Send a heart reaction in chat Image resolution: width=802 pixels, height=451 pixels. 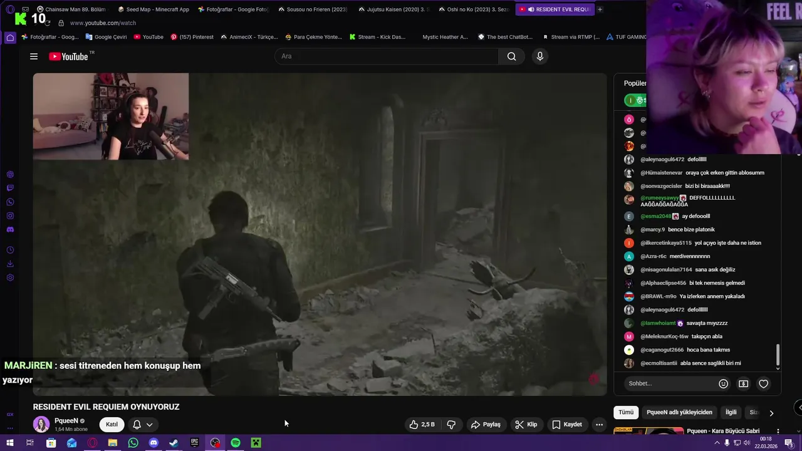pos(763,383)
